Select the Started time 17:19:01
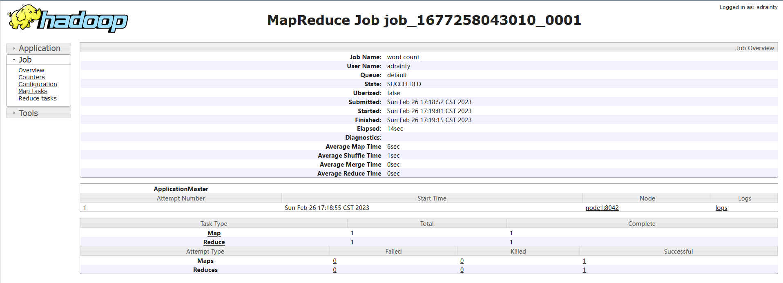 pos(429,111)
